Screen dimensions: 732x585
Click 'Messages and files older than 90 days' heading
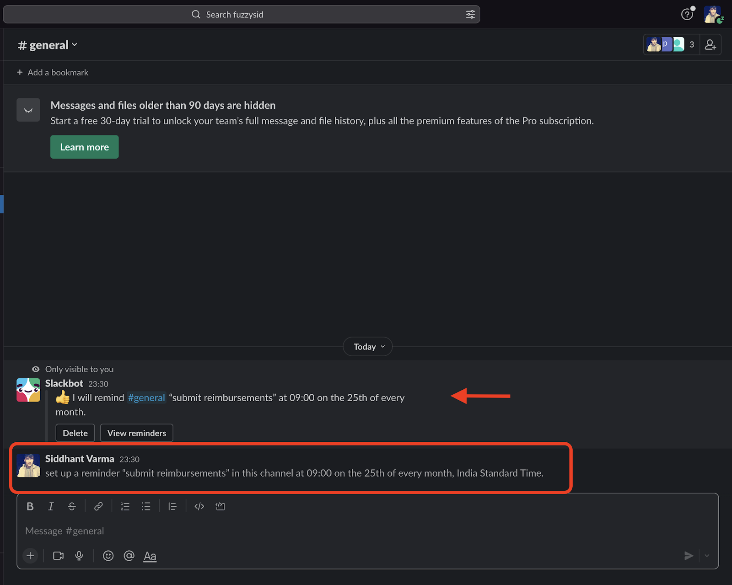[x=163, y=105]
